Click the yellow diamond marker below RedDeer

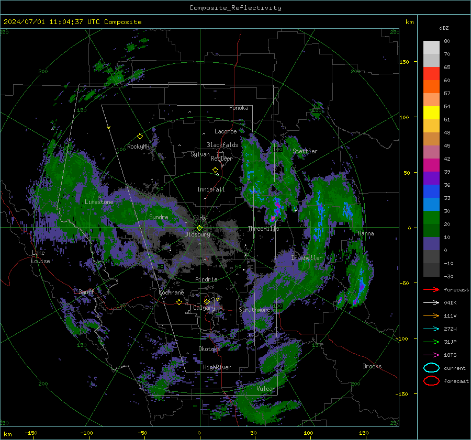[215, 170]
